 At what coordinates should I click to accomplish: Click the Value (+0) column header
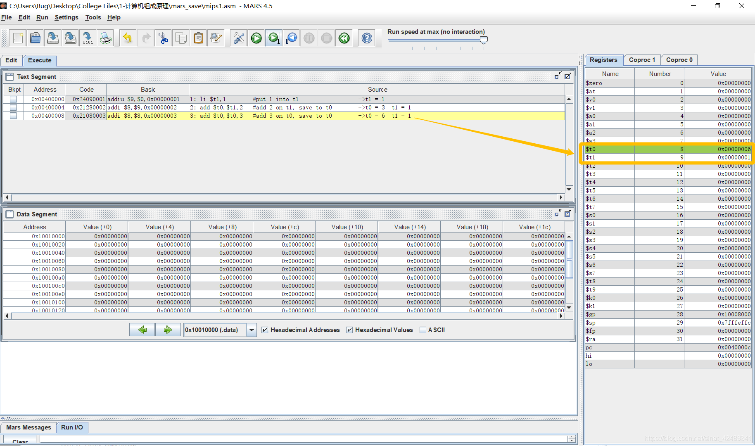[x=97, y=227]
